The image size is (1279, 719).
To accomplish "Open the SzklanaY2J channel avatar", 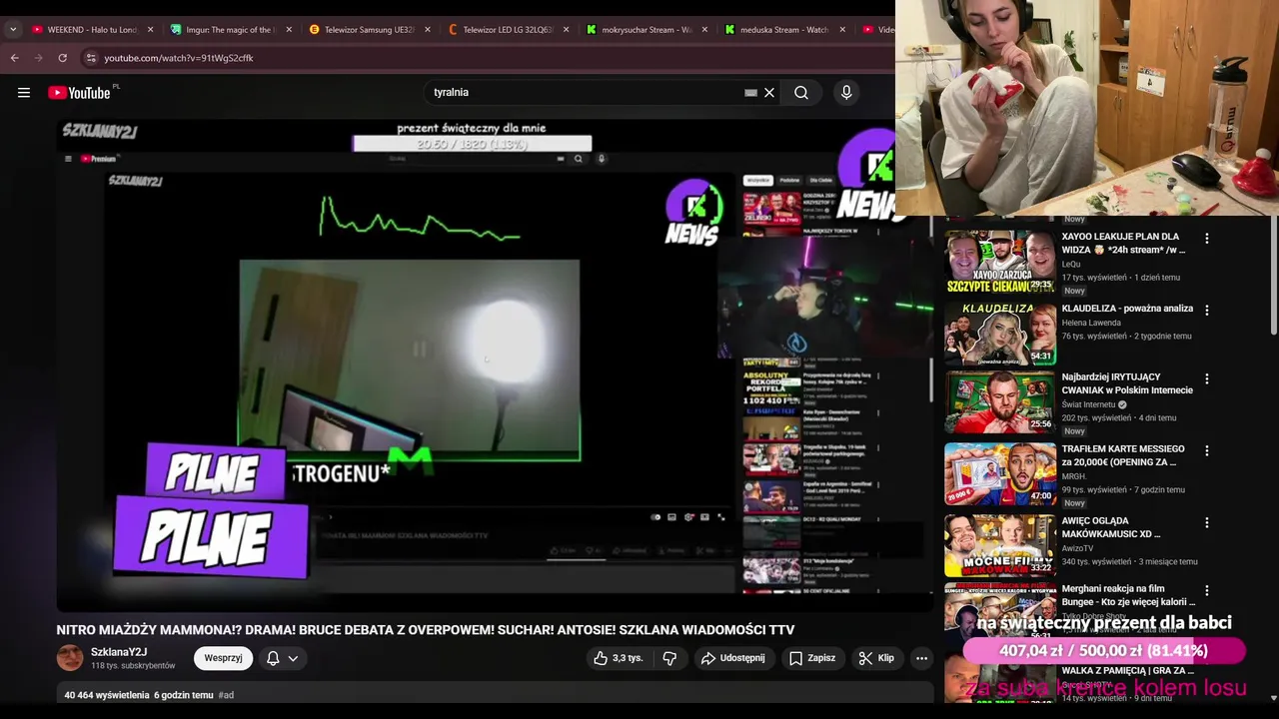I will click(70, 658).
